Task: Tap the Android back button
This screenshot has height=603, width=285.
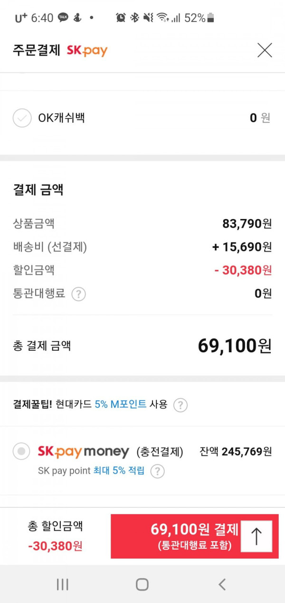Action: (x=222, y=584)
